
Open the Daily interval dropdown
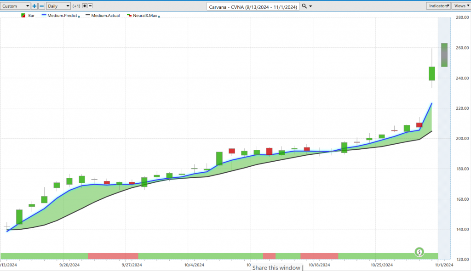coord(59,6)
